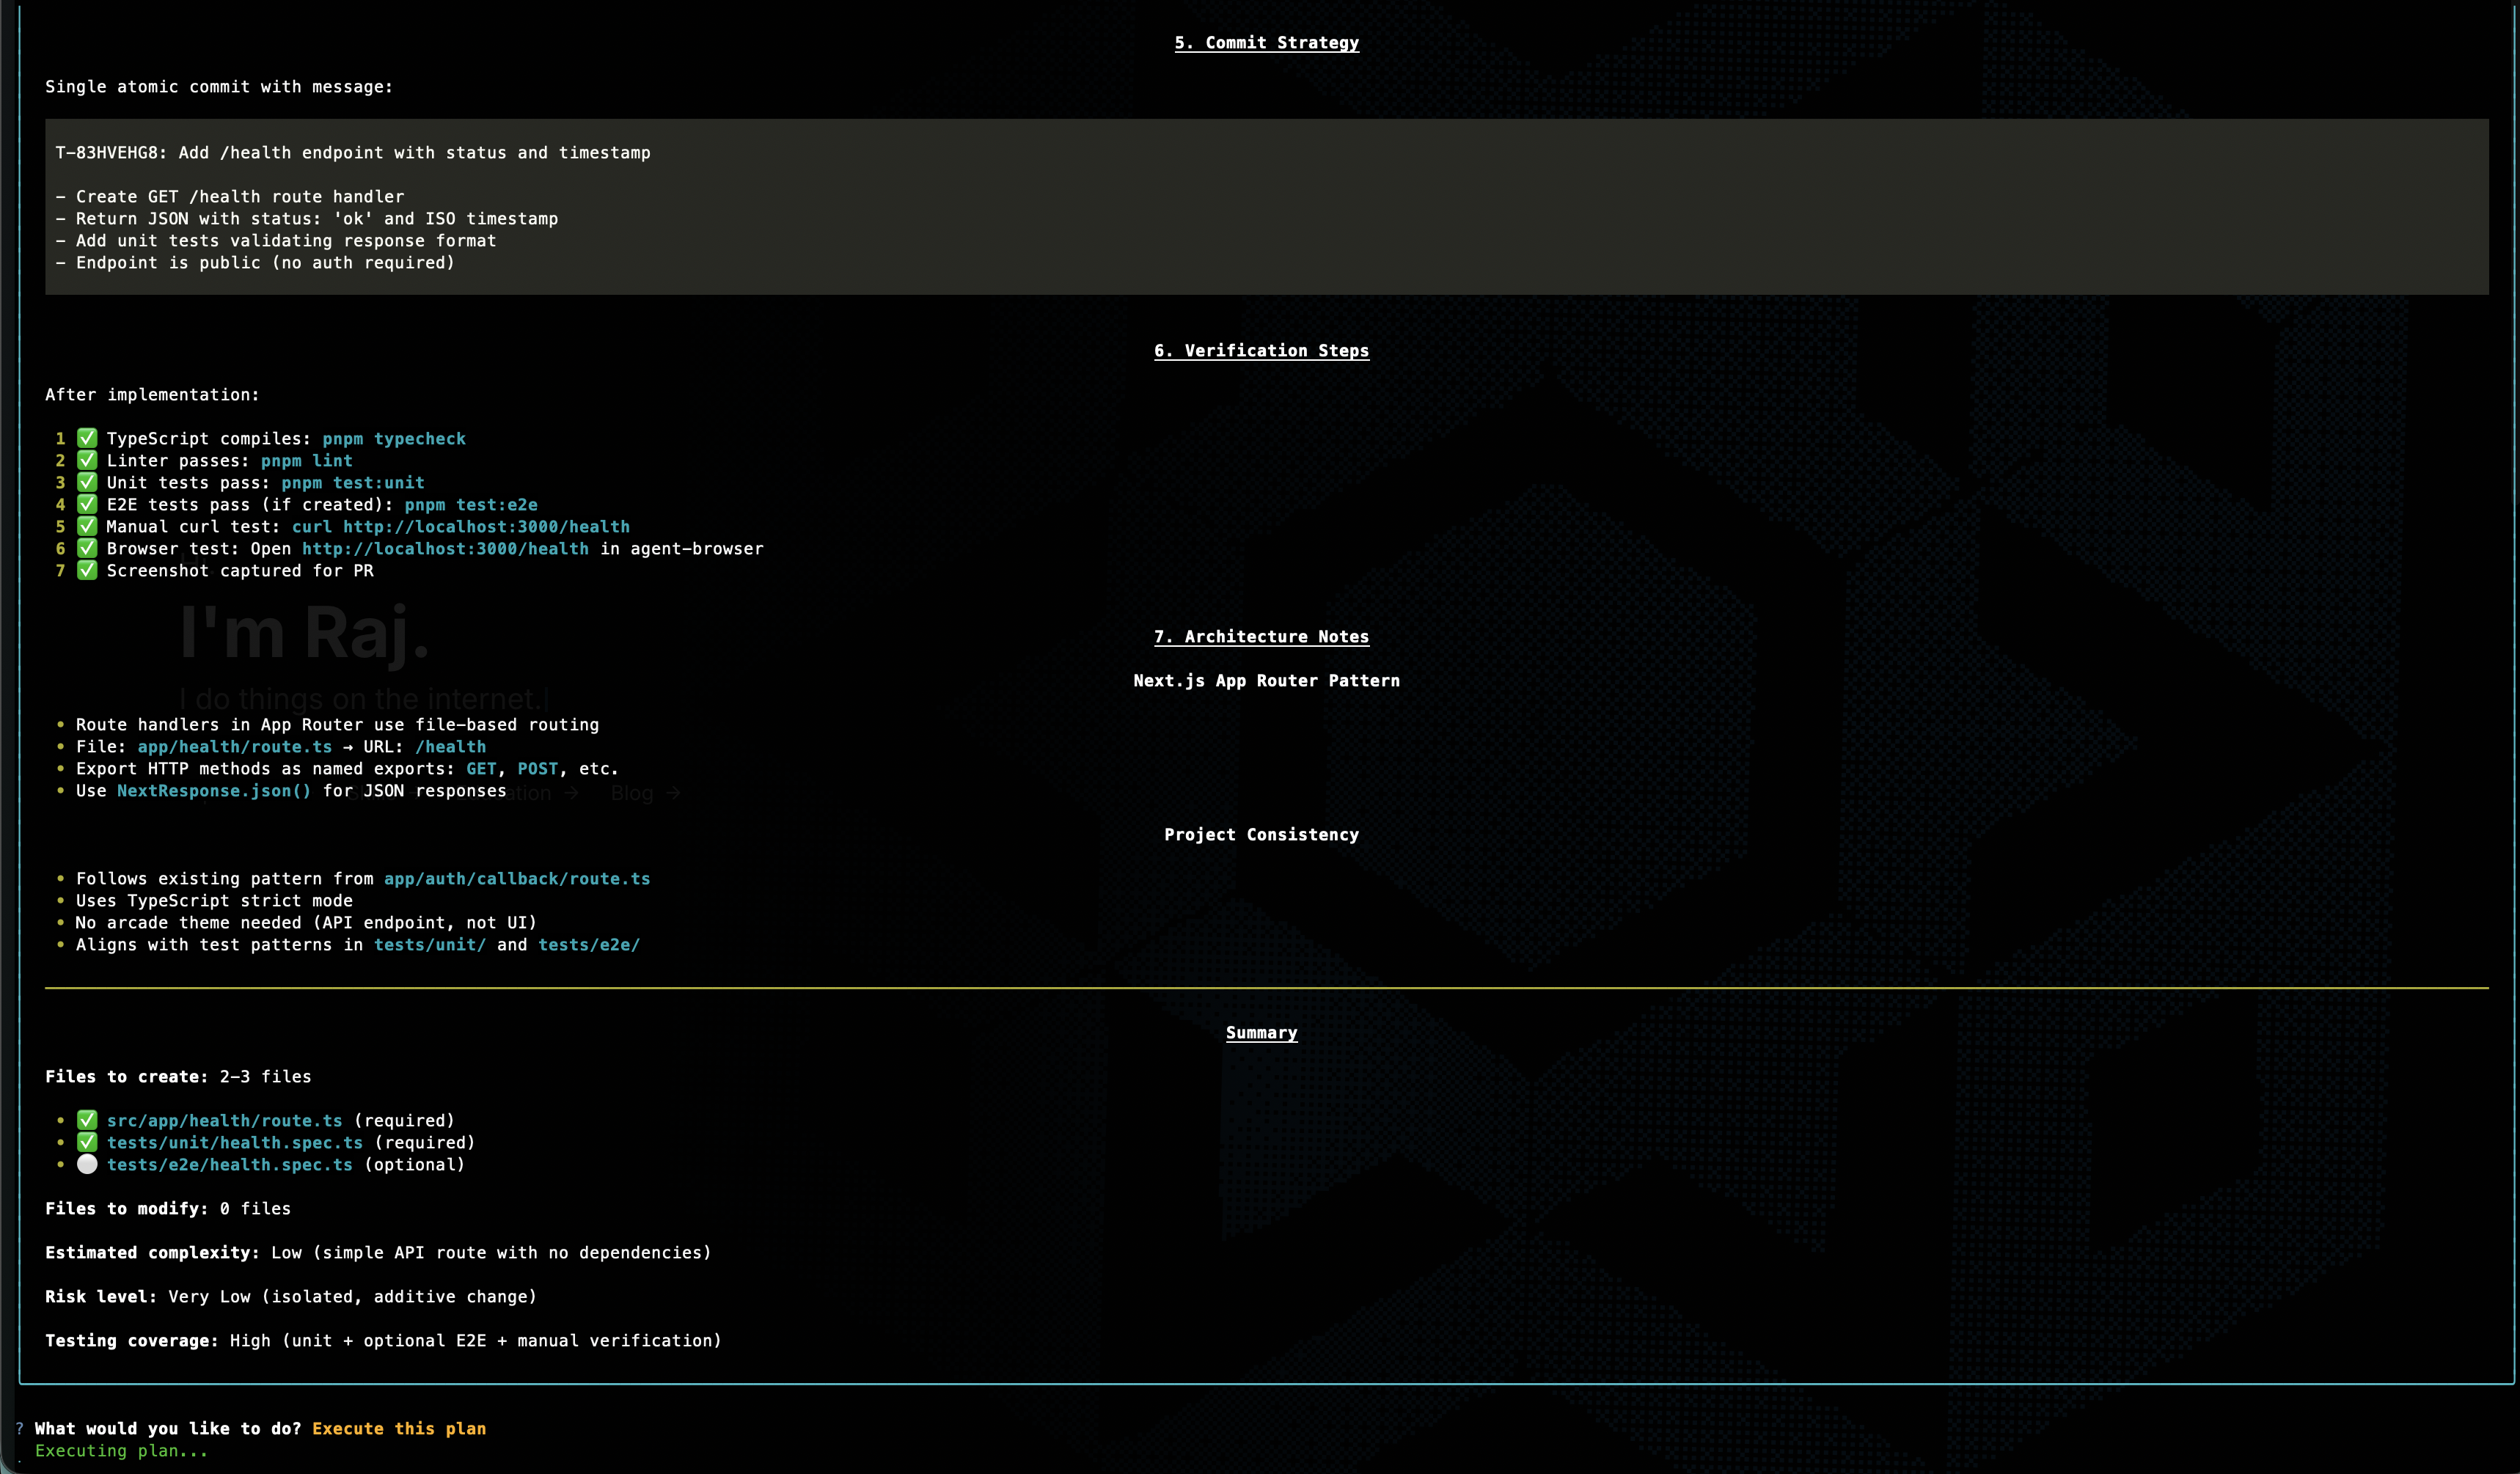The image size is (2520, 1474).
Task: Click checkmark next to Unit tests pass
Action: (x=87, y=482)
